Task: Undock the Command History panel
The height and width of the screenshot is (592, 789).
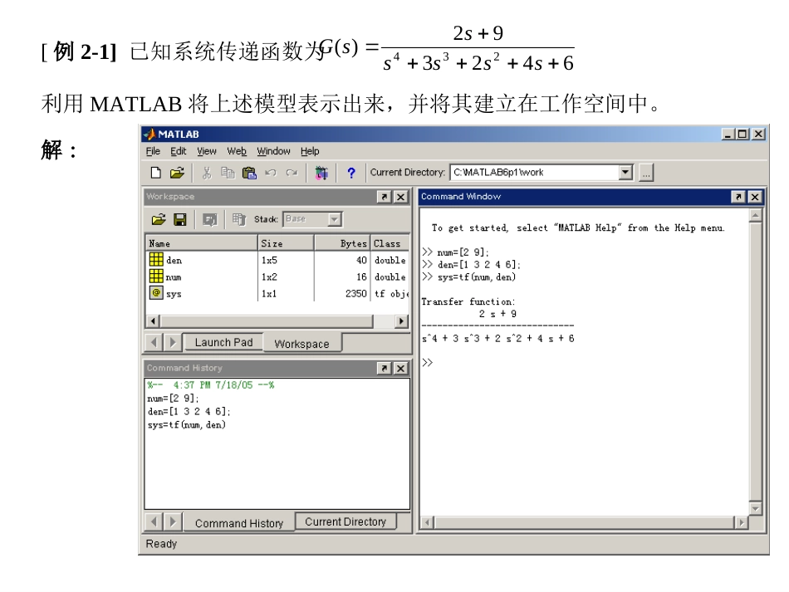Action: (384, 368)
